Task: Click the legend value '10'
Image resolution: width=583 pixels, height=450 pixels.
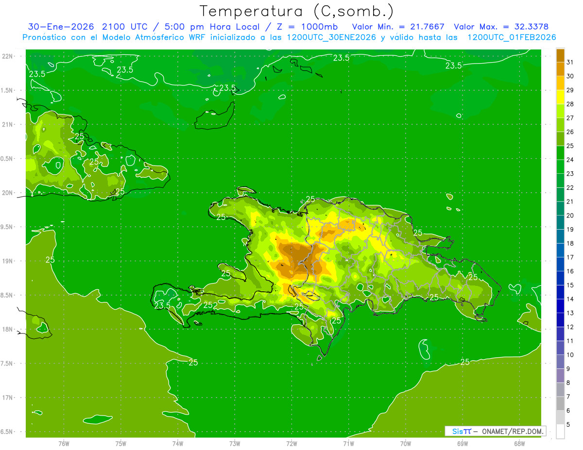Action: [570, 355]
